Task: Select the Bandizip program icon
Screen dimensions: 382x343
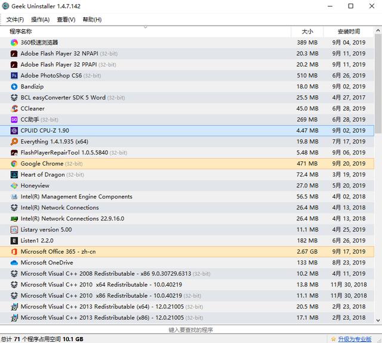Action: pos(15,86)
